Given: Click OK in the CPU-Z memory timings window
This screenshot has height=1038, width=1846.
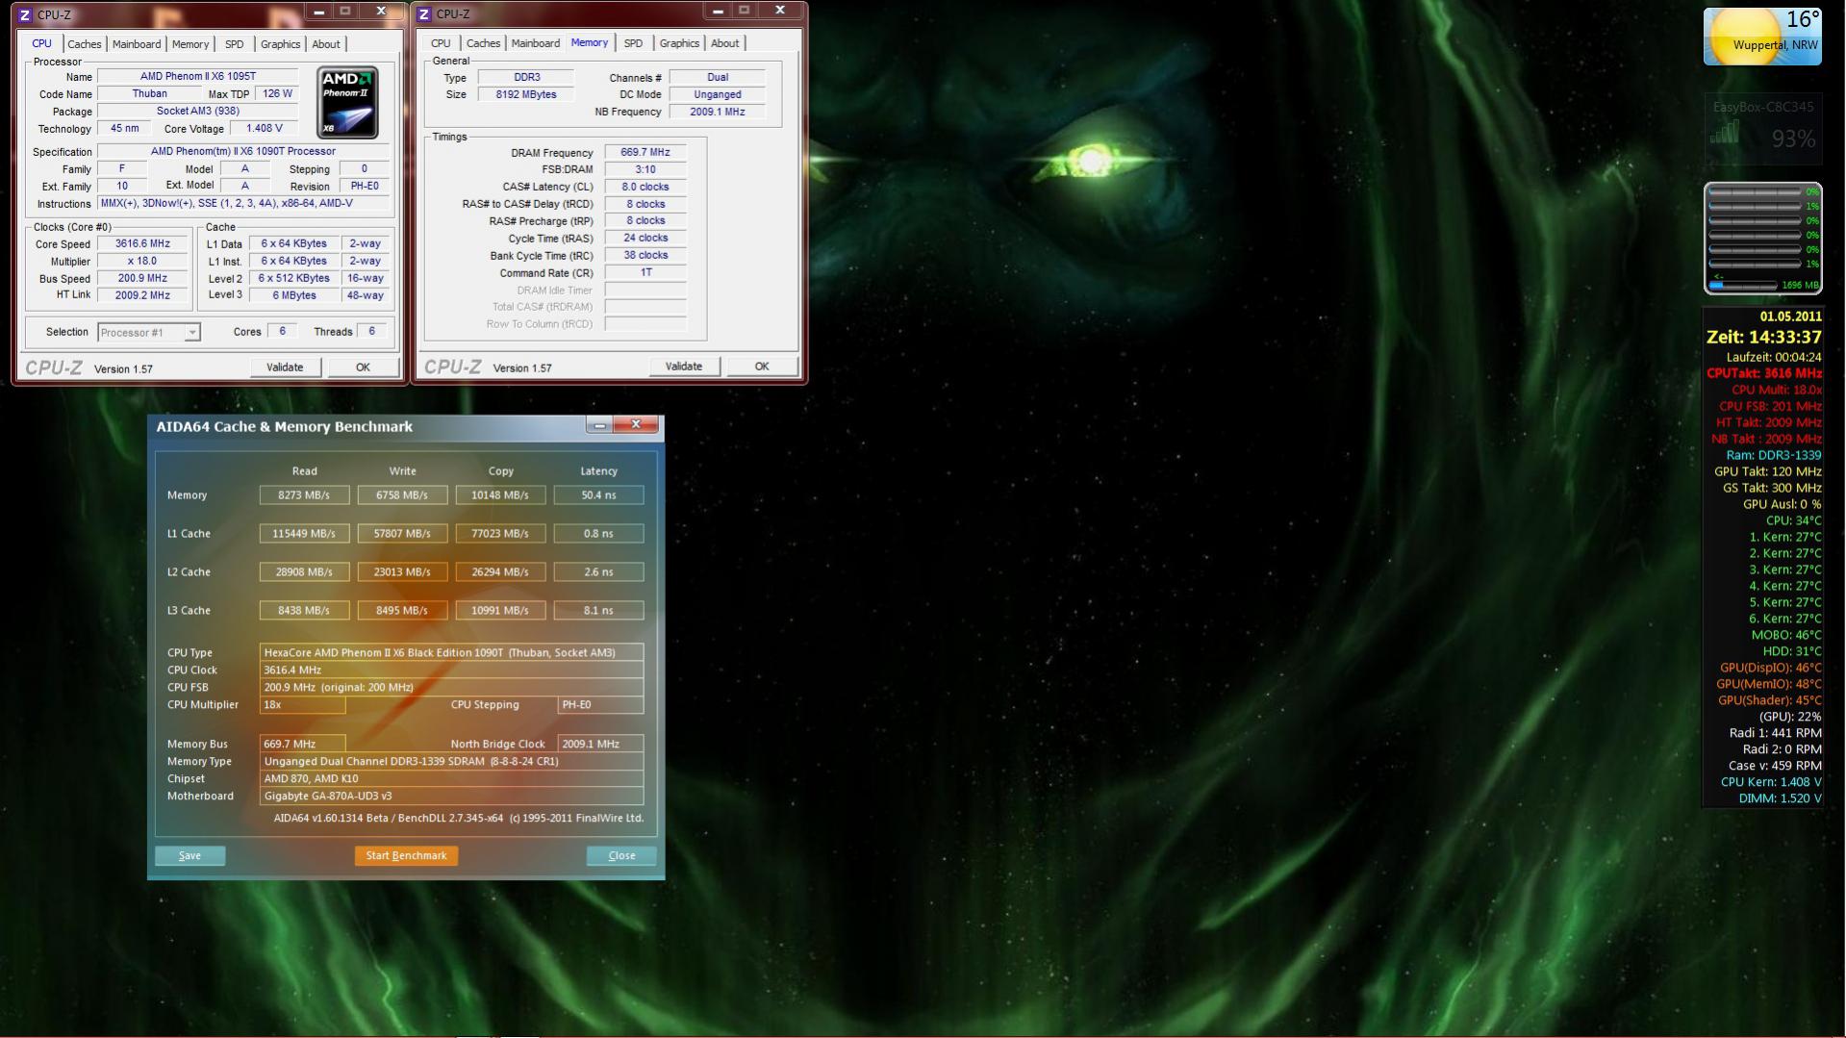Looking at the screenshot, I should 762,367.
